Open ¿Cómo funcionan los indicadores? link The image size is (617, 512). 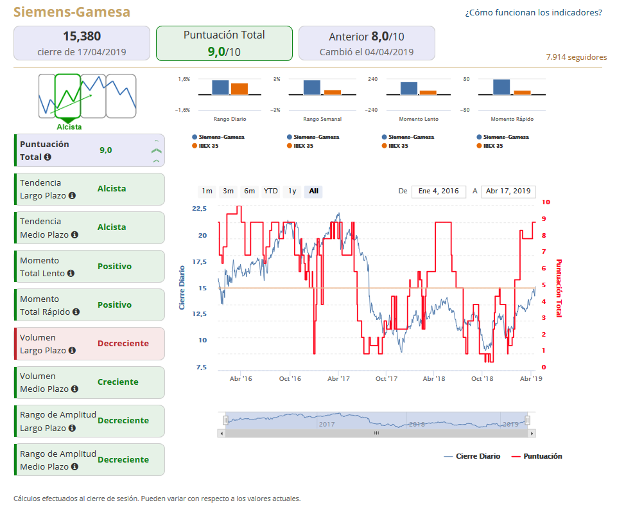(534, 13)
